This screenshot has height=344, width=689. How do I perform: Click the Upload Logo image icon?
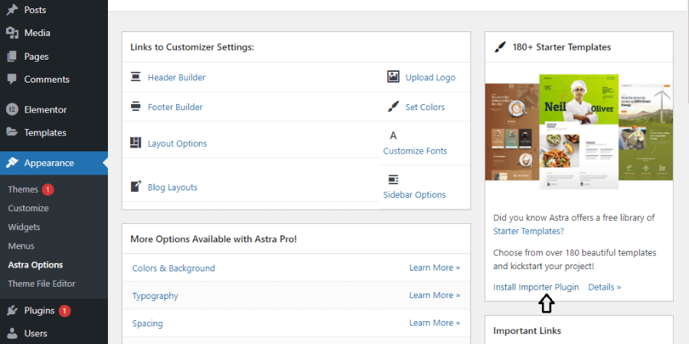click(393, 76)
